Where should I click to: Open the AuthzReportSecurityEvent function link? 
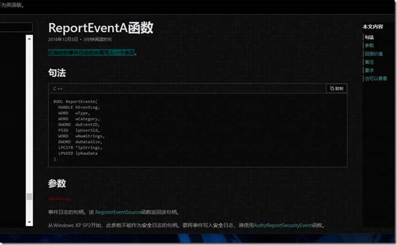283,225
